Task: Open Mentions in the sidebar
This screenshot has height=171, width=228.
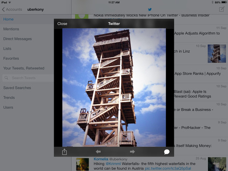Action: (11, 29)
